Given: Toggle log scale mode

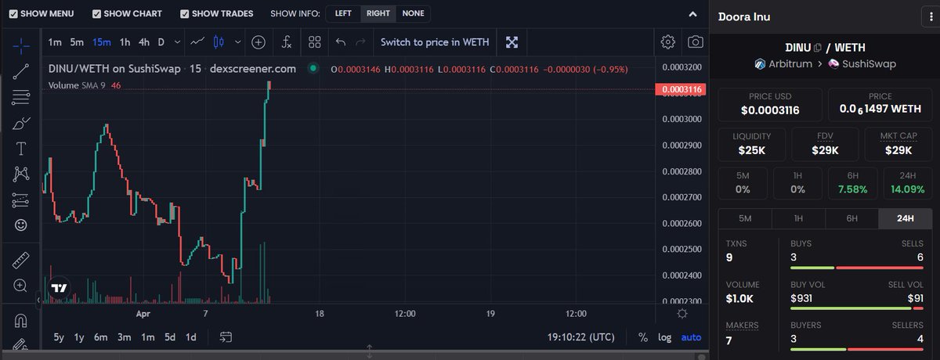Looking at the screenshot, I should [664, 337].
